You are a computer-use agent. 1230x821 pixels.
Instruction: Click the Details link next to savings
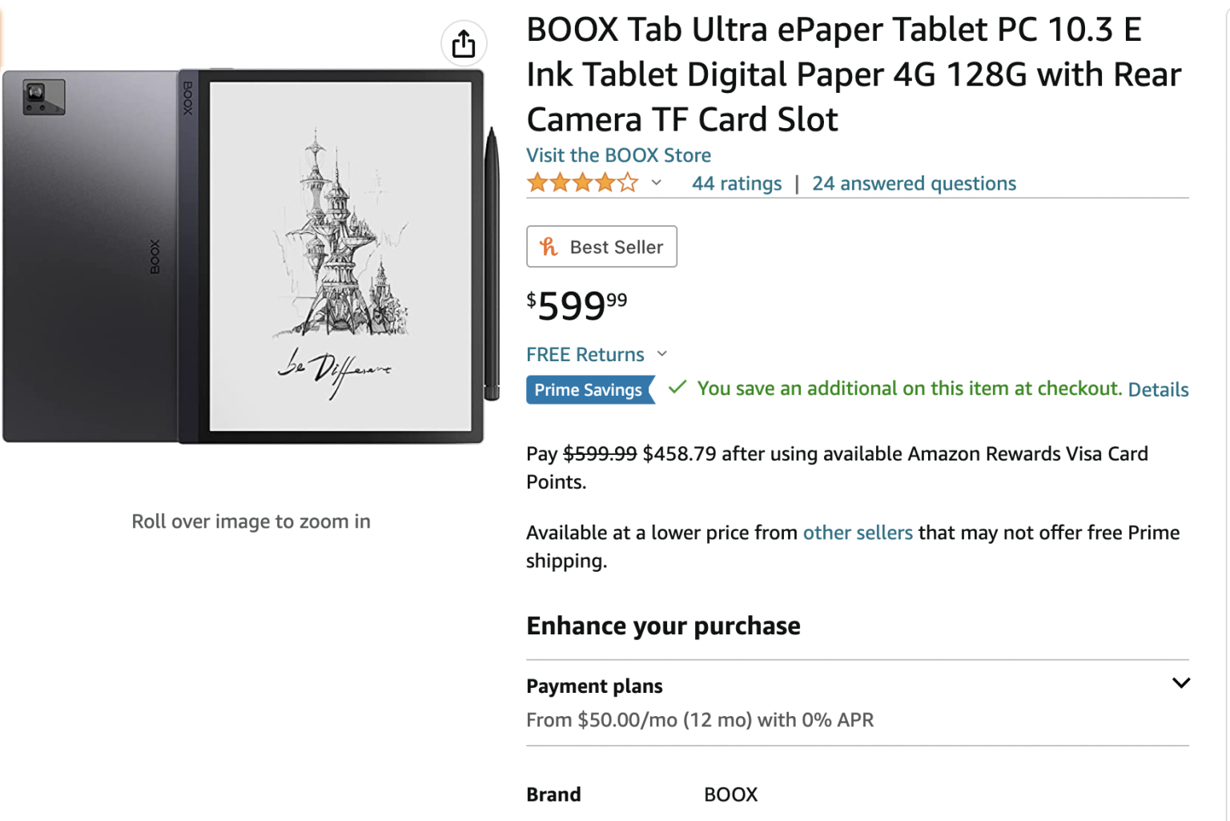tap(1157, 389)
